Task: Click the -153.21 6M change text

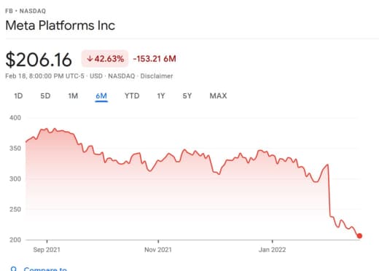Action: coord(155,59)
